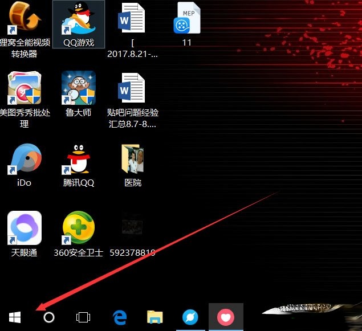Select the 天眼通 desktop shortcut
The width and height of the screenshot is (362, 331).
tap(24, 228)
